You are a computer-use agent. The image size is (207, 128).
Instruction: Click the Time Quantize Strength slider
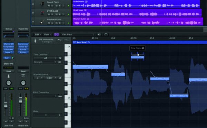(x=50, y=62)
